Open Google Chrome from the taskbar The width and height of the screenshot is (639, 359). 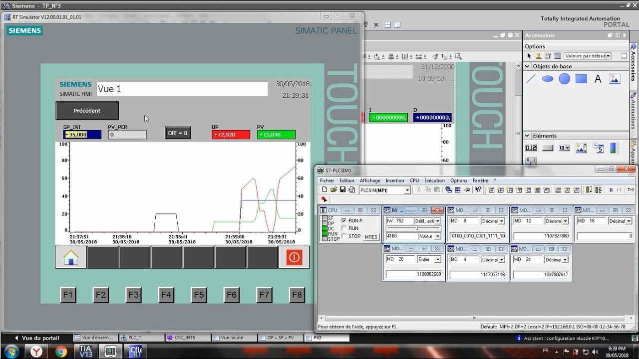click(61, 352)
